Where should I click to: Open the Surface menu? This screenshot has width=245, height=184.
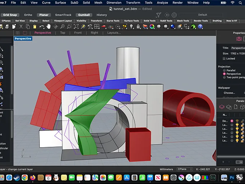(60, 3)
